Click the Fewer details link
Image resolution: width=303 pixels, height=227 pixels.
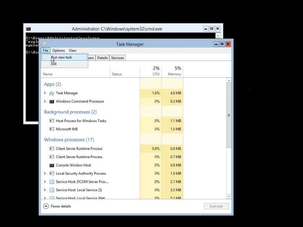(61, 206)
